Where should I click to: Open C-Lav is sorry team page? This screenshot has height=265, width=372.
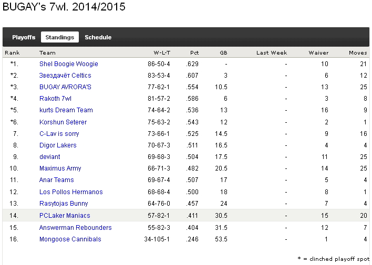(x=59, y=134)
